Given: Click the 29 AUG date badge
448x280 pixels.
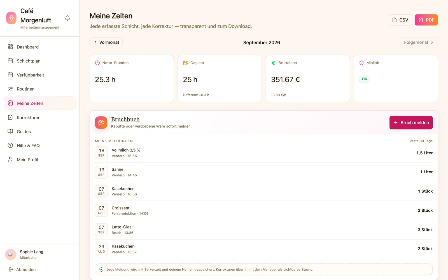Looking at the screenshot, I should click(x=101, y=249).
